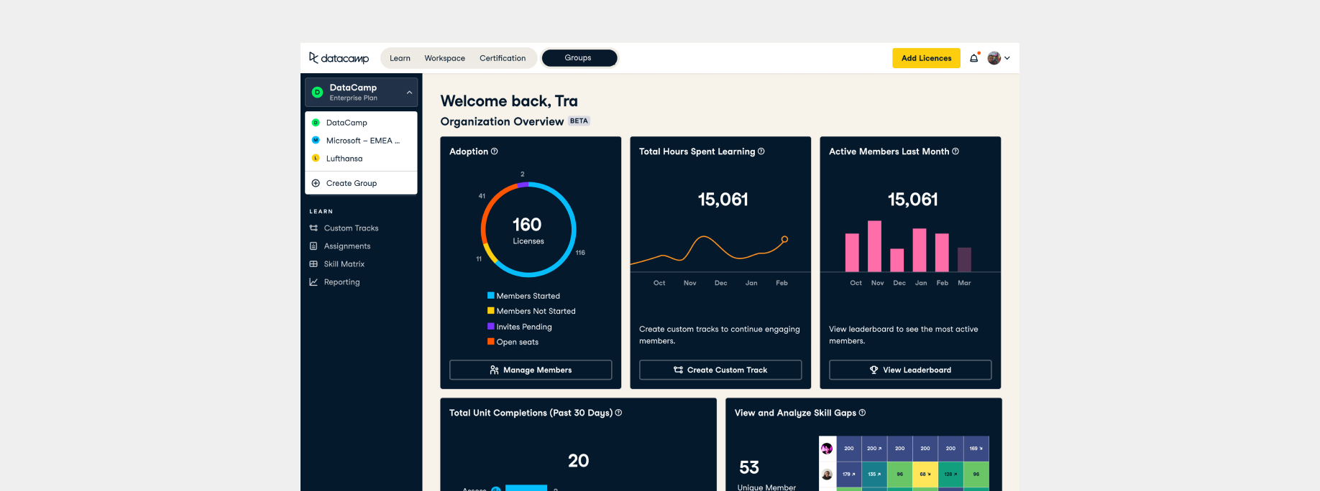This screenshot has width=1320, height=491.
Task: Click the View Leaderboard button
Action: click(x=910, y=370)
